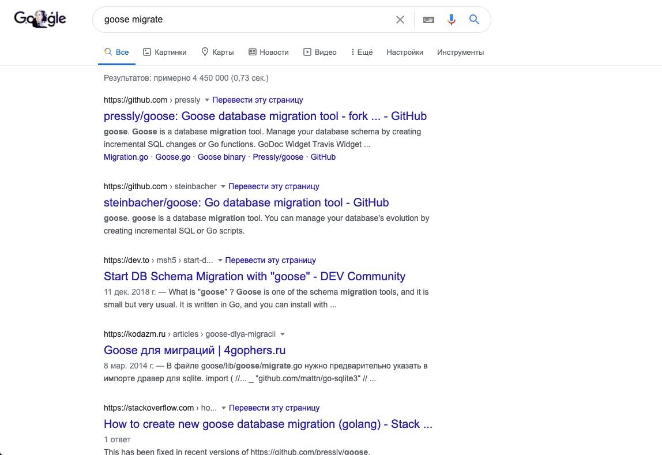Open the Goose.go sitelink

(x=172, y=157)
